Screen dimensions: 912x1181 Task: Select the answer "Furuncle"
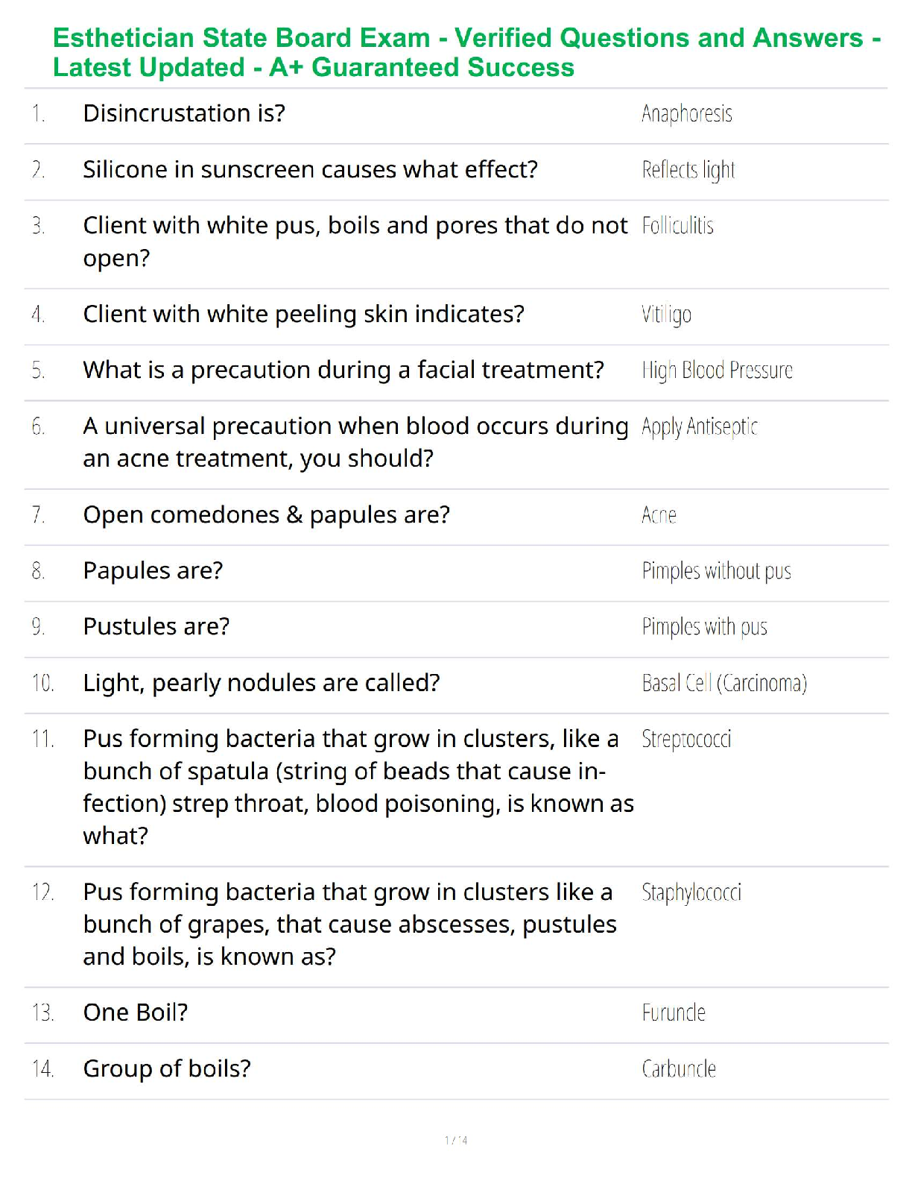pos(673,1012)
